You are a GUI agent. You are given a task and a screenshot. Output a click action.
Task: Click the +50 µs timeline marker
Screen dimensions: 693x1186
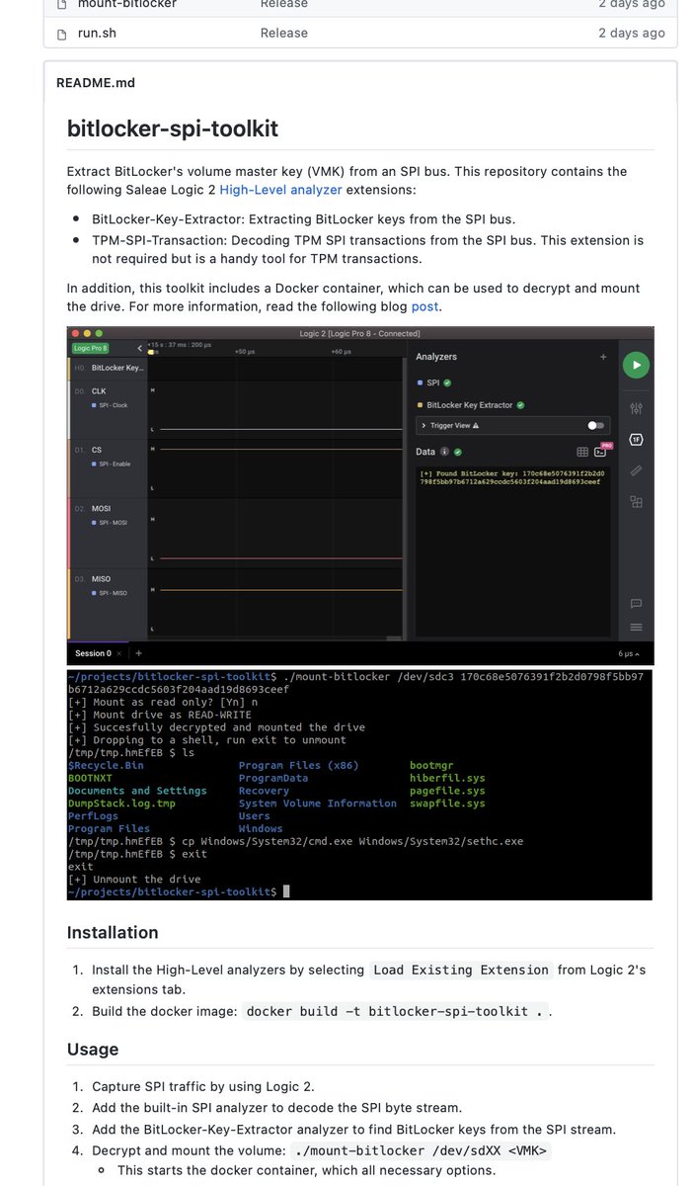tap(243, 351)
